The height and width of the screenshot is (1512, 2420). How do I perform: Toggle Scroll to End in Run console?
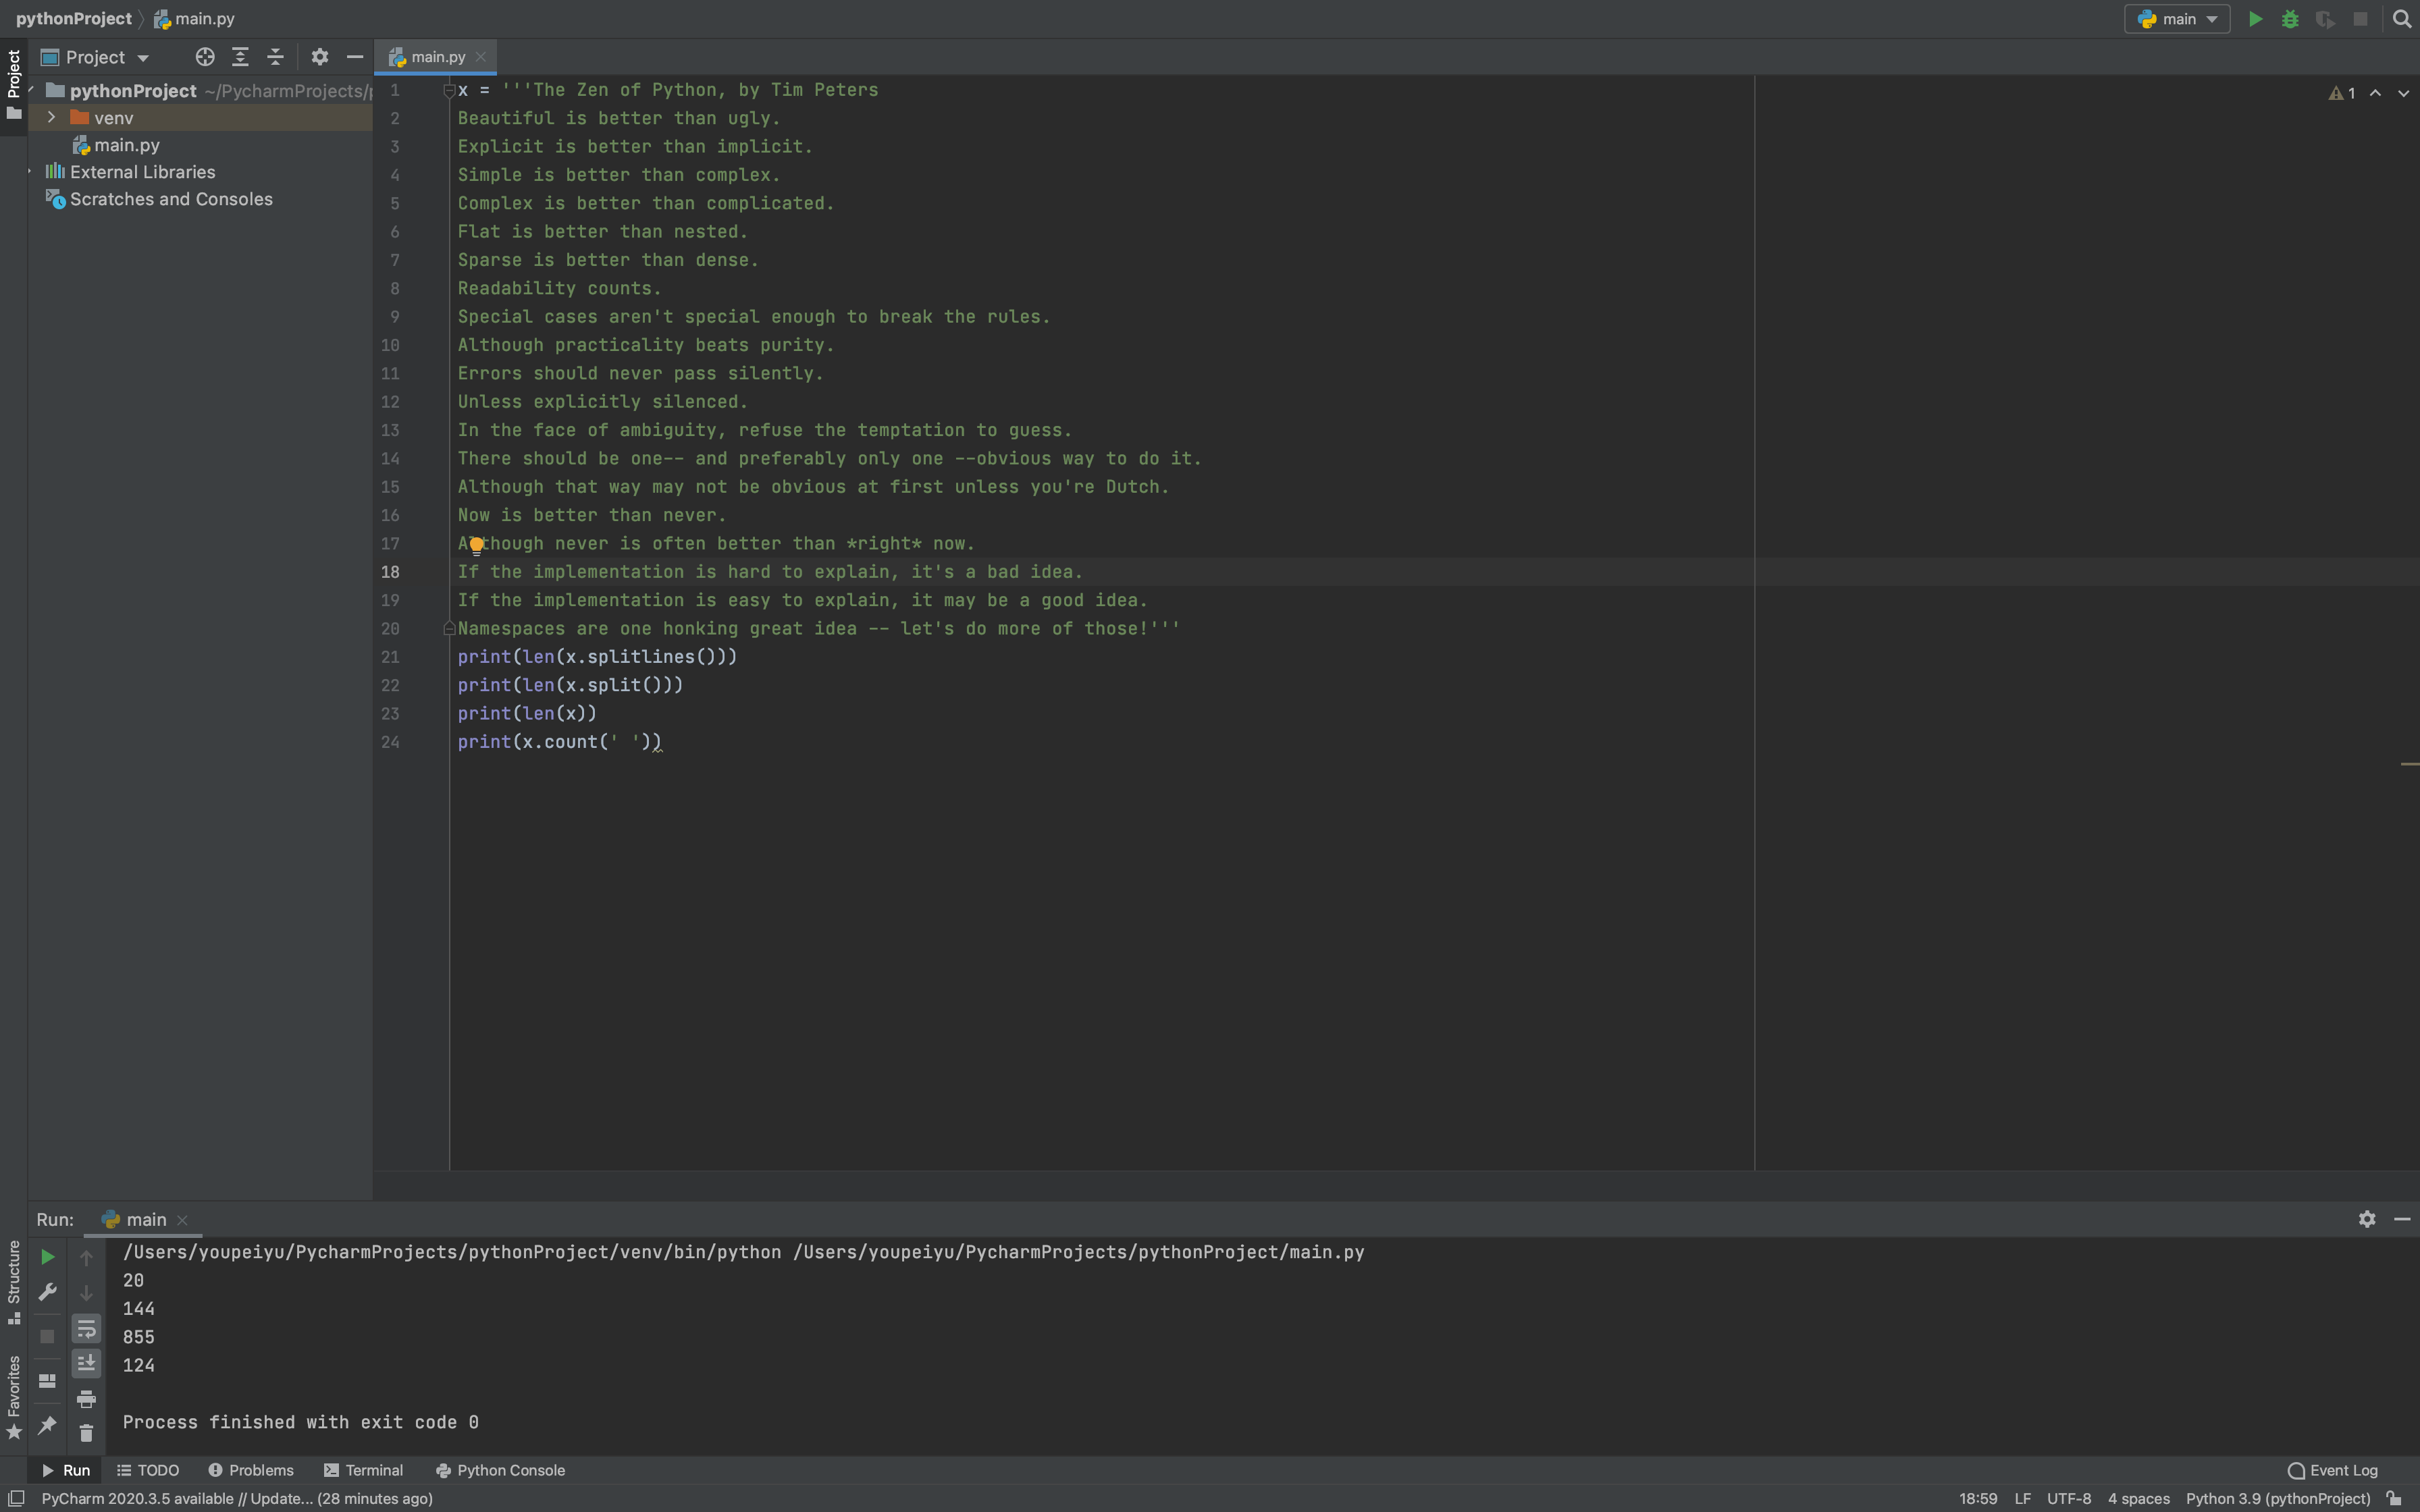(x=86, y=1363)
